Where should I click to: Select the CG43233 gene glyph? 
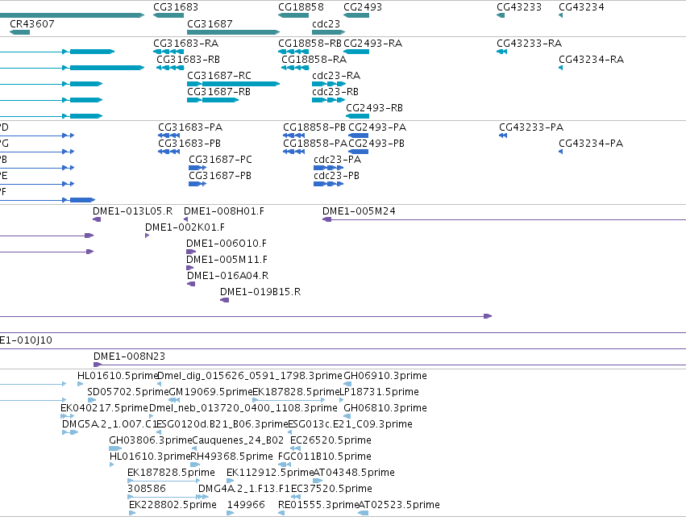(x=501, y=15)
